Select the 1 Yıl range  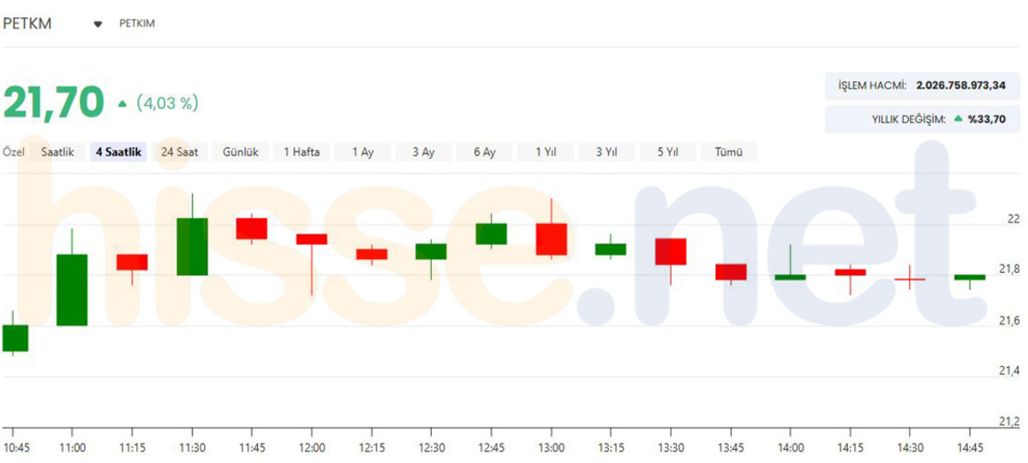click(x=546, y=152)
